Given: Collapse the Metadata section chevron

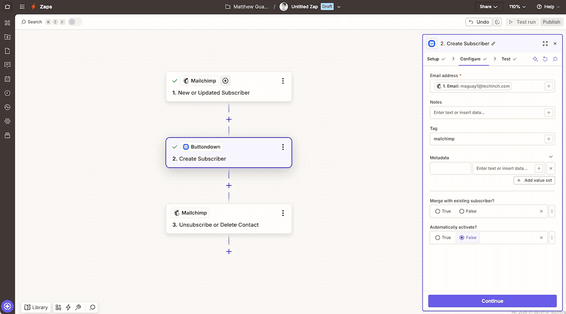Looking at the screenshot, I should click(x=550, y=157).
